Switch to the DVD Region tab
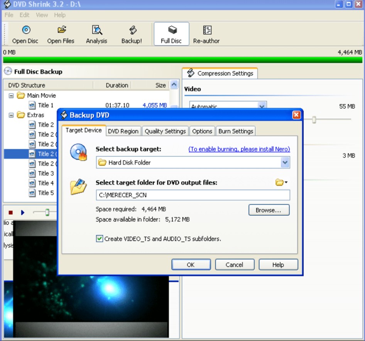The image size is (365, 341). coord(123,131)
